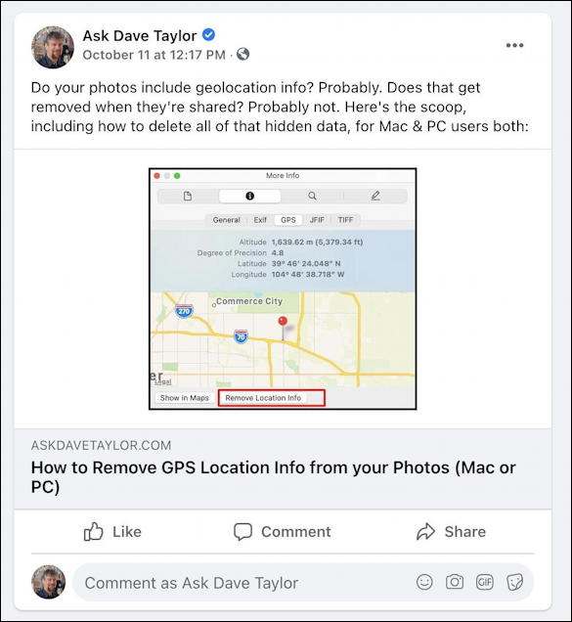
Task: Attach a photo with the camera icon
Action: click(455, 582)
